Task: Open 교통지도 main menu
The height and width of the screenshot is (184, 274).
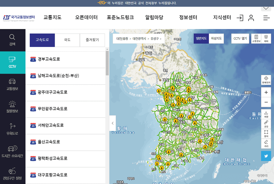Action: pyautogui.click(x=52, y=17)
